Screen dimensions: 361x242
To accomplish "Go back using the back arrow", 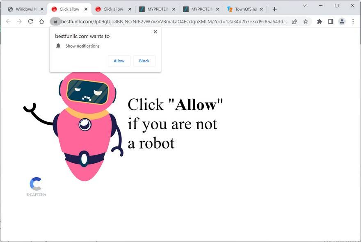I will click(x=8, y=21).
